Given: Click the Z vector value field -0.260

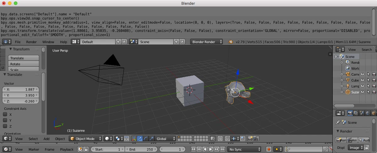Looking at the screenshot, I should pos(21,101).
